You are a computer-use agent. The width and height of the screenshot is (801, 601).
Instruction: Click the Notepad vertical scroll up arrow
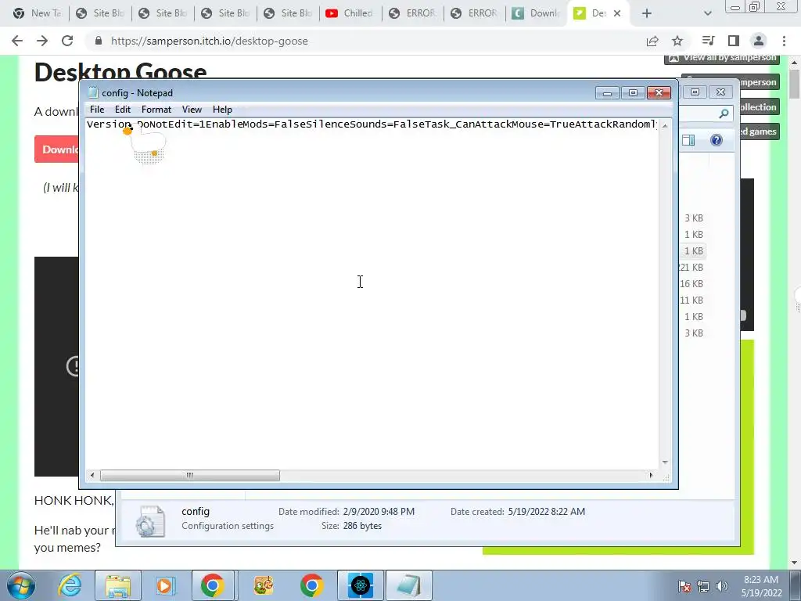click(x=665, y=126)
